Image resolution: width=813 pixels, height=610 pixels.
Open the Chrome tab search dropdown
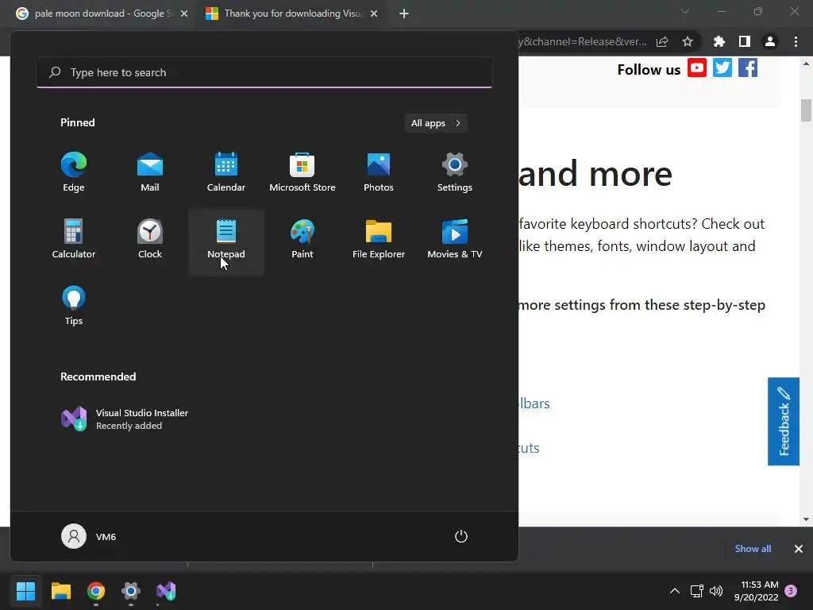click(685, 11)
